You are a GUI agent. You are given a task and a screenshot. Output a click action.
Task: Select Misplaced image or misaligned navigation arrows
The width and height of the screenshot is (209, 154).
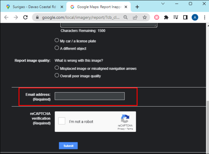57,68
